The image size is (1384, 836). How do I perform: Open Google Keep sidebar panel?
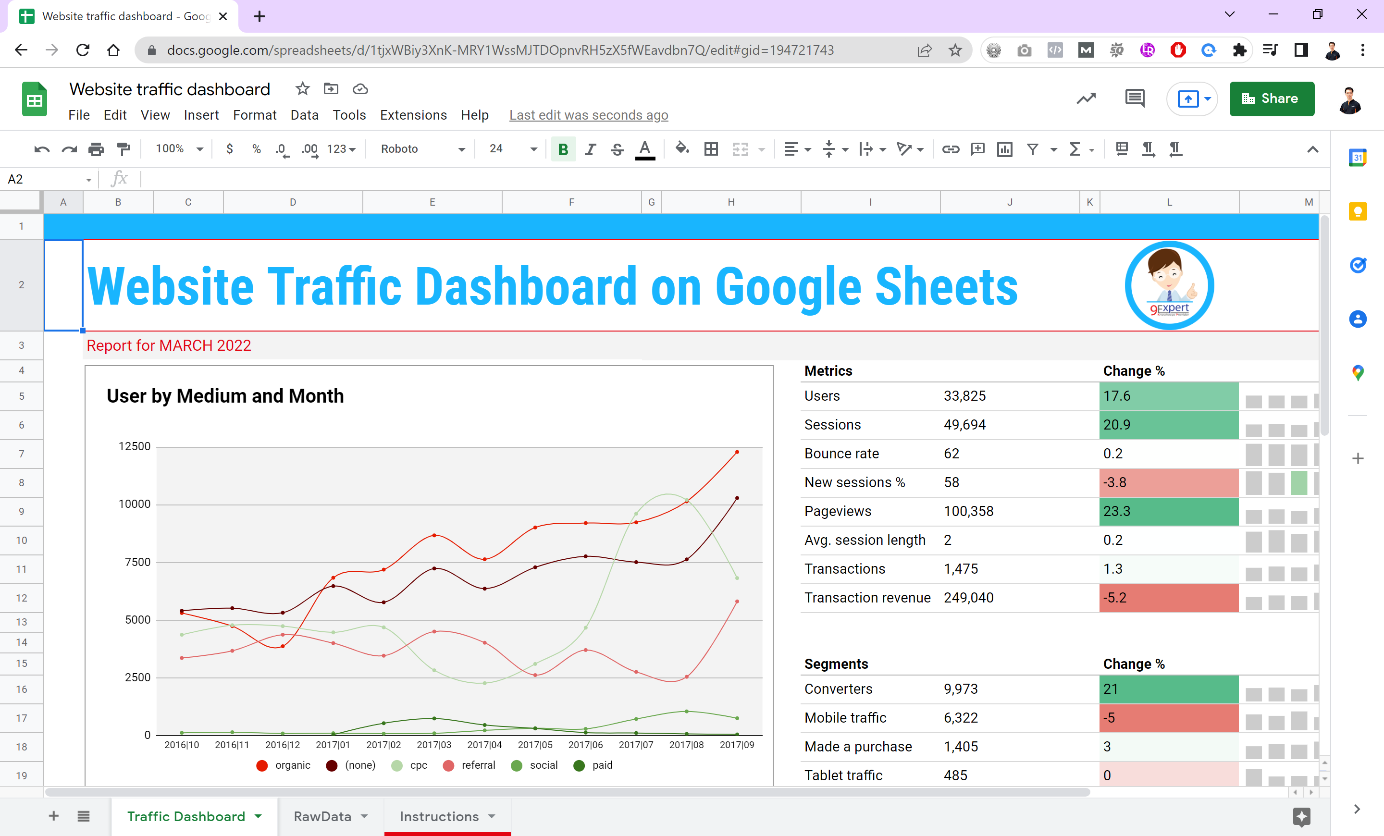(x=1358, y=211)
